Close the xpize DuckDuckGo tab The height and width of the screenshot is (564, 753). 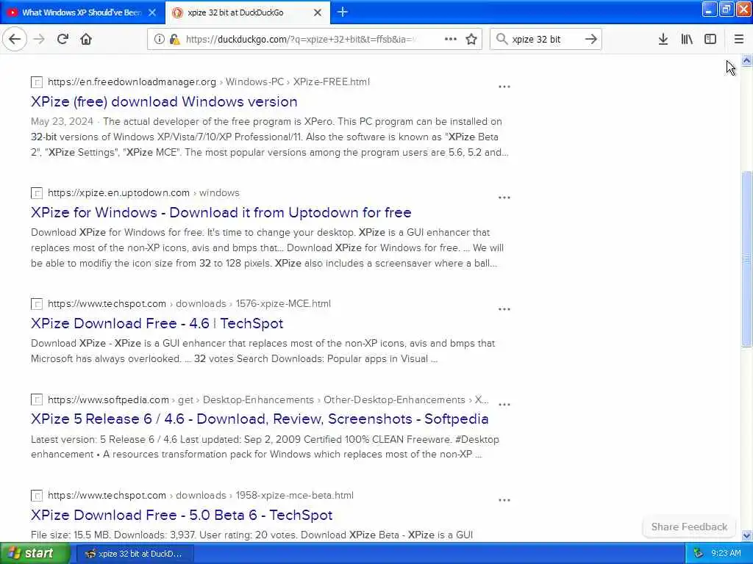coord(318,12)
